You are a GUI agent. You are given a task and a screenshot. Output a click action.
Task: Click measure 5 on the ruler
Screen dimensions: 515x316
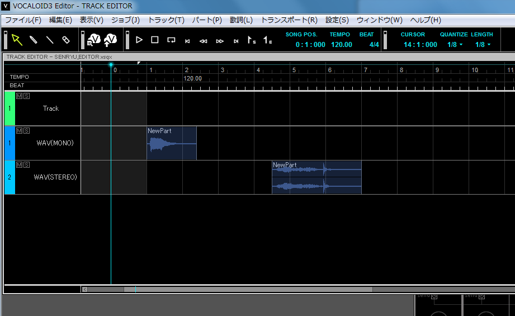tap(294, 70)
